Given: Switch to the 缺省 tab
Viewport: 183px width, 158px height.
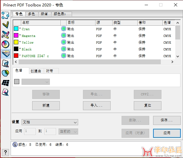Looking at the screenshot, I should [45, 14].
